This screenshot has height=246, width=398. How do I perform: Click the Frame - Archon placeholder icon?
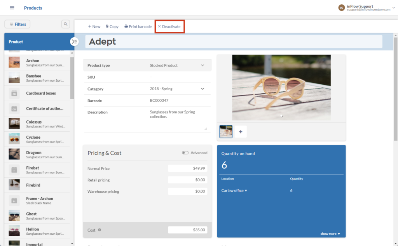[x=14, y=201]
